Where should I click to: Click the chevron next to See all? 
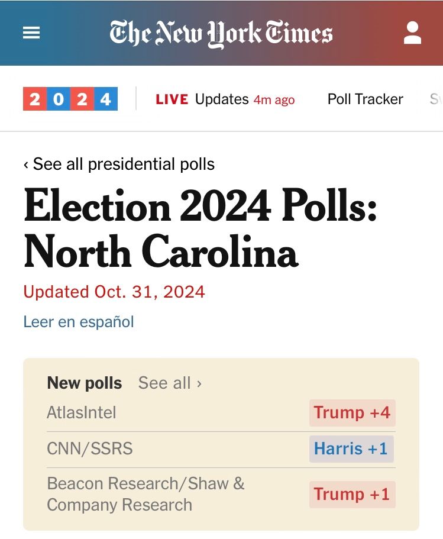pos(199,383)
